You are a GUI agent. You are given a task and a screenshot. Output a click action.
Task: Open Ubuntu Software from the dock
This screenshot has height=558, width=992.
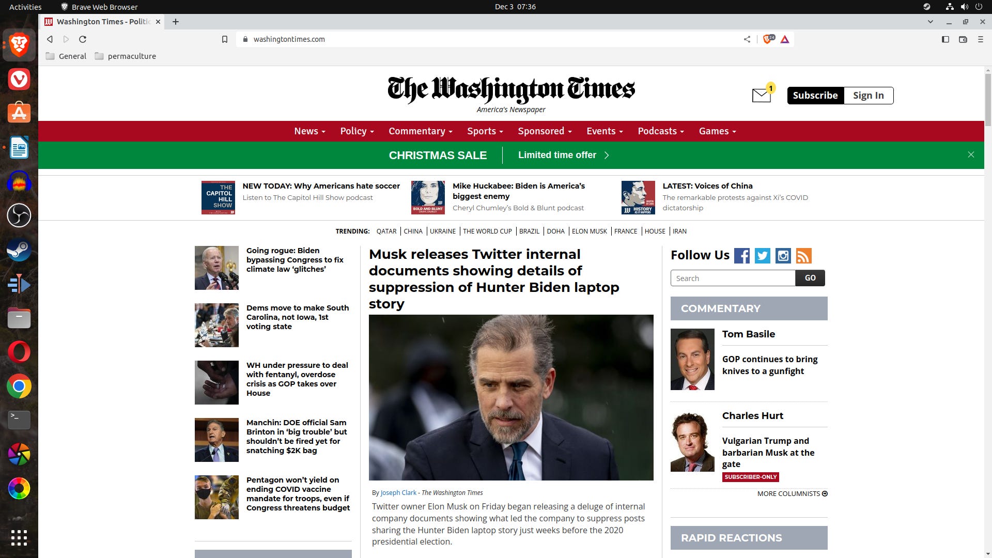pyautogui.click(x=19, y=113)
